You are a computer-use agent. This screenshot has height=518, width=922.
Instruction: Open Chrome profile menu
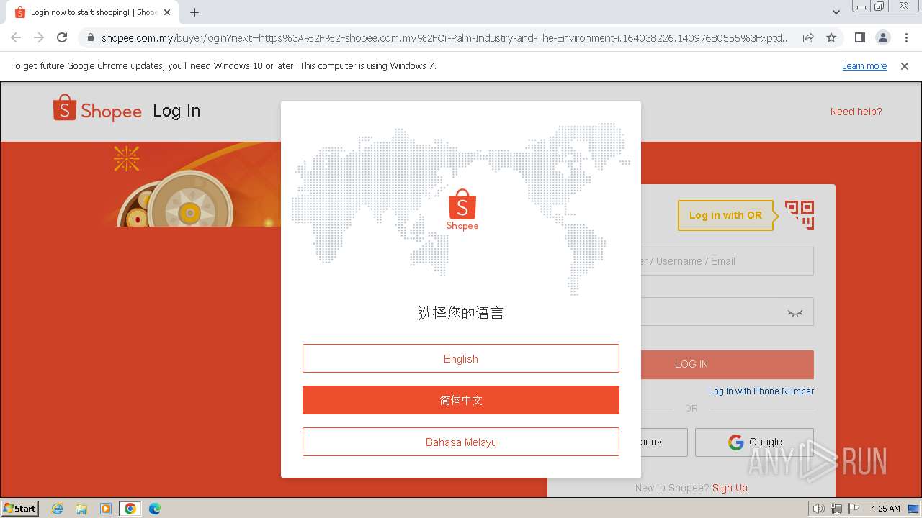tap(882, 37)
